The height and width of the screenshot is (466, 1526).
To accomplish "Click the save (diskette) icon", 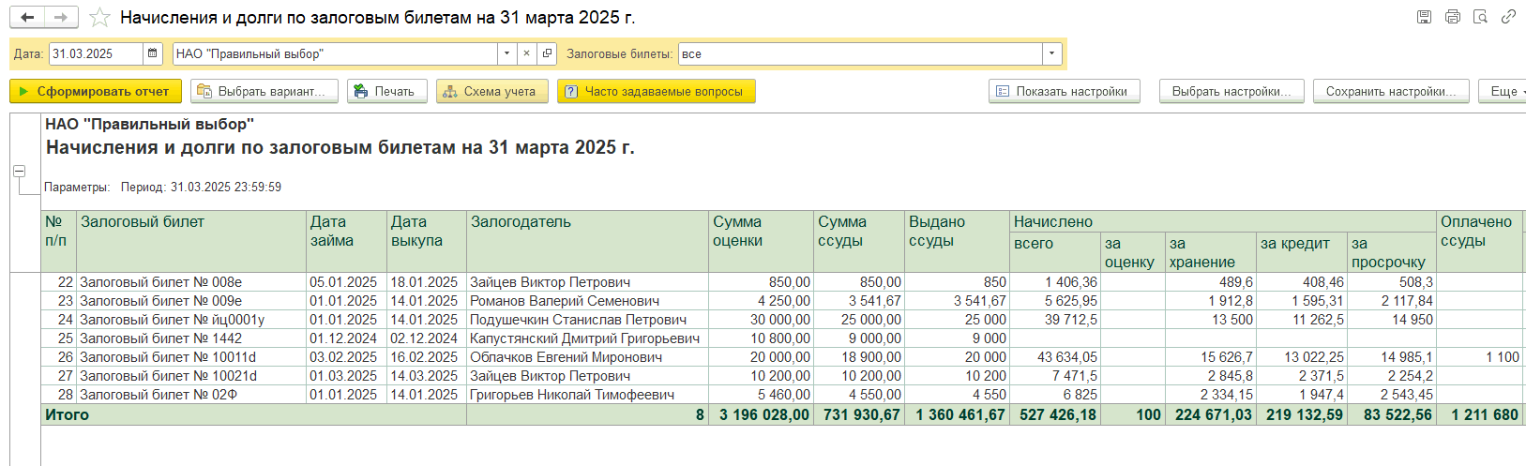I will point(1424,17).
